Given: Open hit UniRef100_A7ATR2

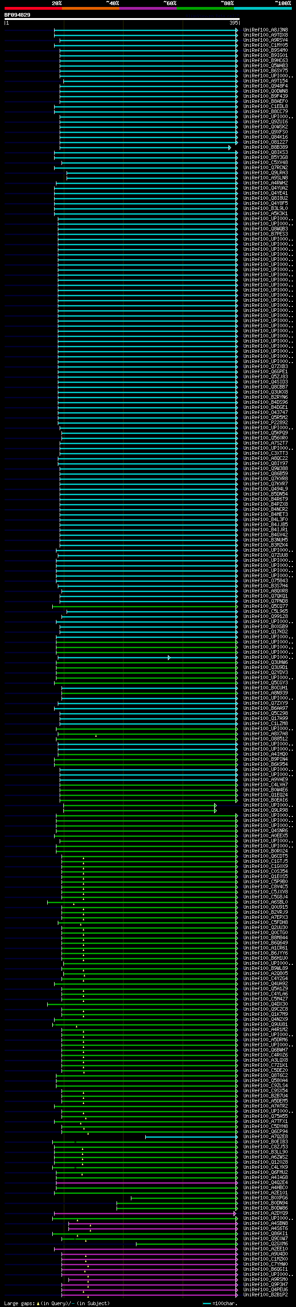Looking at the screenshot, I should pyautogui.click(x=265, y=1106).
